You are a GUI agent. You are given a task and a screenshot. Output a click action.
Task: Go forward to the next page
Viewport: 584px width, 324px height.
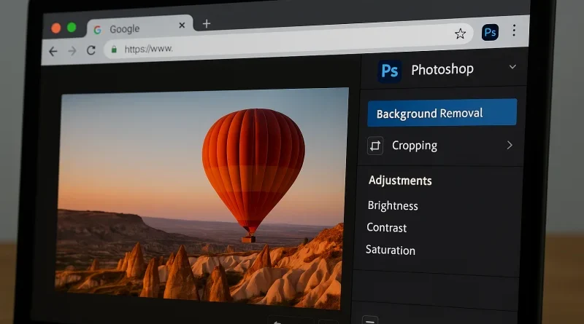pos(72,51)
